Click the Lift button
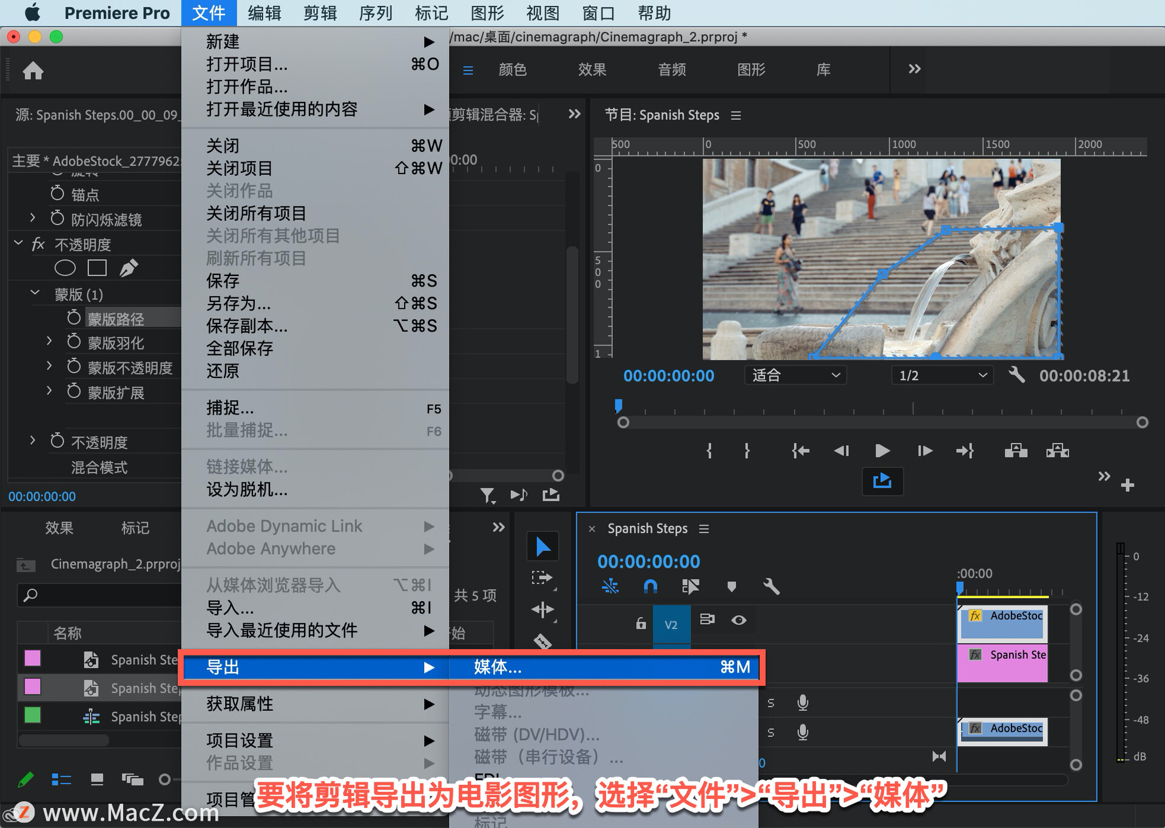The height and width of the screenshot is (828, 1165). (1016, 451)
